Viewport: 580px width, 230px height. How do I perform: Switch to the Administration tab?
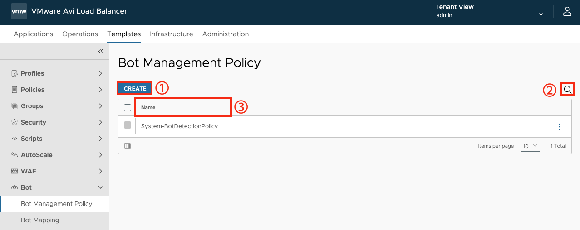(226, 34)
